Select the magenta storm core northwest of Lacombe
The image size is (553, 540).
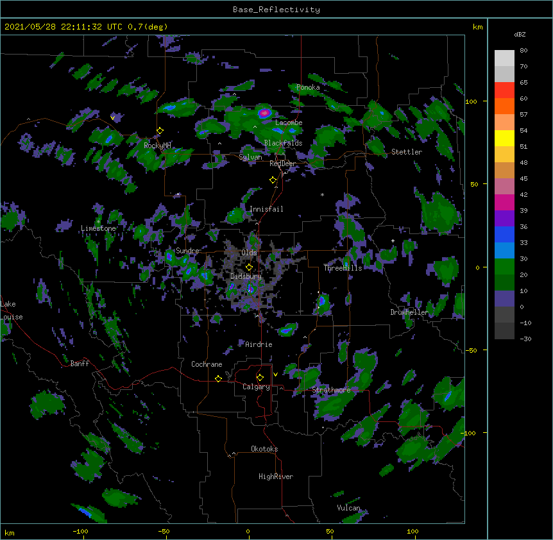coord(264,113)
